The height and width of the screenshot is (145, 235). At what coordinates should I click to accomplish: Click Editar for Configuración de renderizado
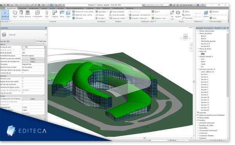(x=33, y=99)
